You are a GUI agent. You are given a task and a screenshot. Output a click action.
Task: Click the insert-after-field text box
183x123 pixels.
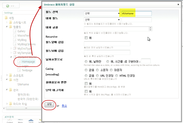107,52
